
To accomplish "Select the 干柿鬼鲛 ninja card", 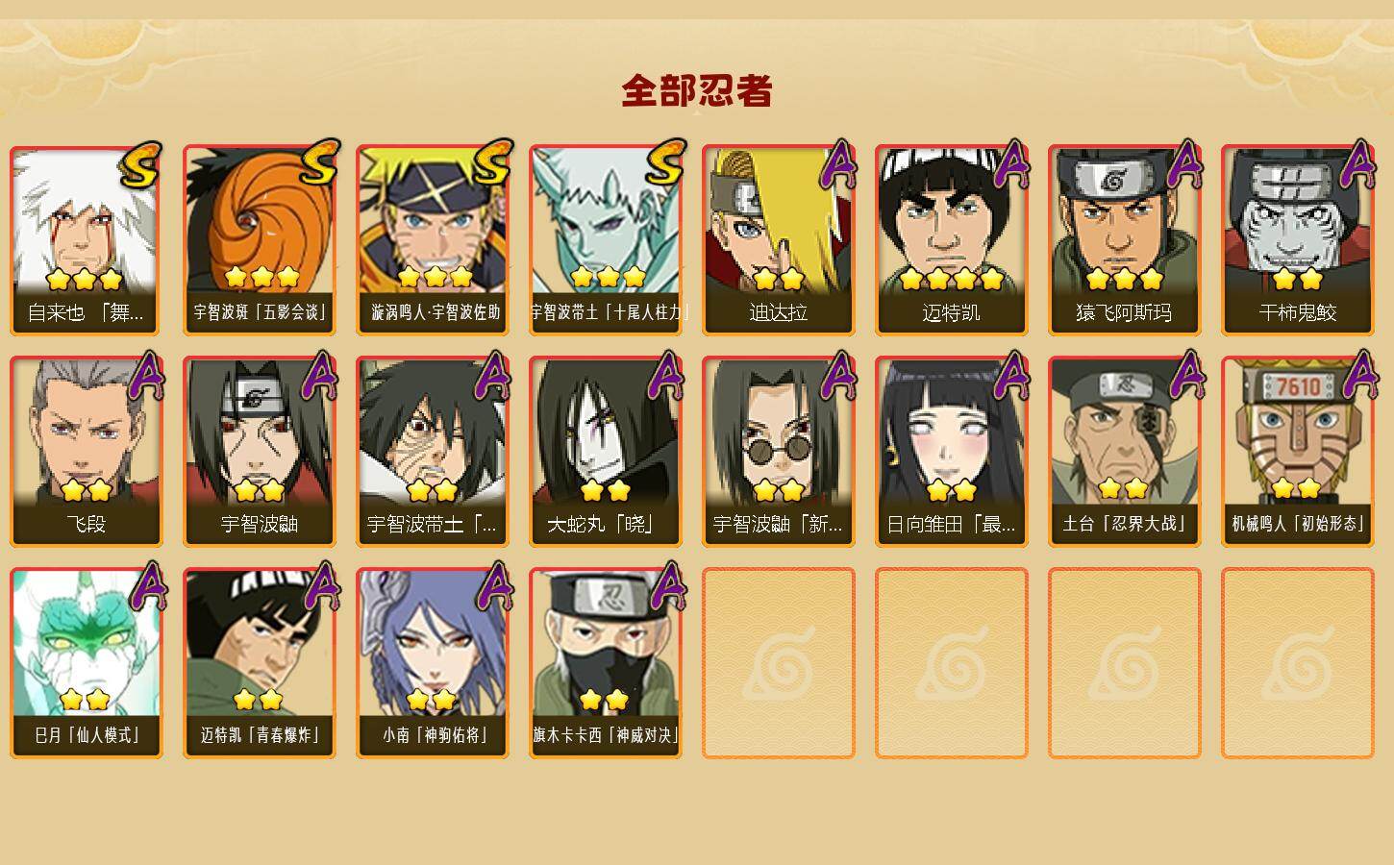I will pos(1298,240).
